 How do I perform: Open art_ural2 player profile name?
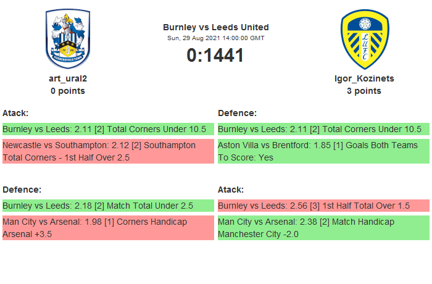68,78
